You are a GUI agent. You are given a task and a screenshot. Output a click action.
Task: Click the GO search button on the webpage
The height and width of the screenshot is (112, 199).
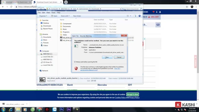158,25
